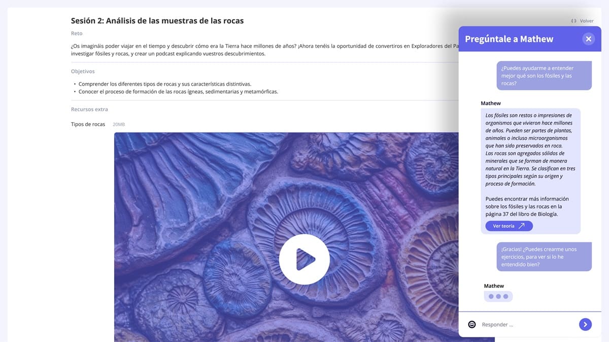Click the diagonal arrow icon in Ver teoría

click(522, 226)
